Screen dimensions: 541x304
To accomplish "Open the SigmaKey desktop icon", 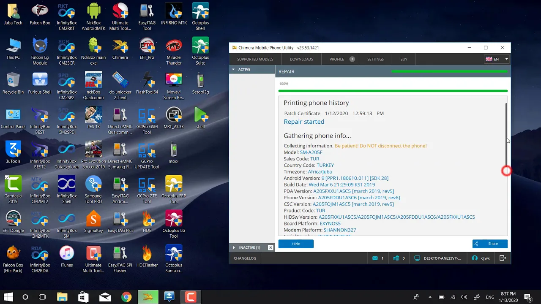I will pos(93,222).
